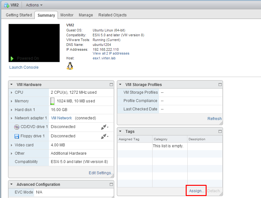Expand the Network adapter 1 row
The width and height of the screenshot is (261, 198).
click(12, 118)
